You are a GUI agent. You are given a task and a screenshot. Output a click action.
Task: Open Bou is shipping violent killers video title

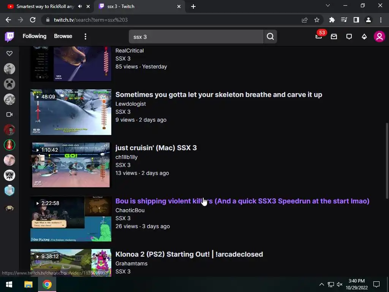pos(242,201)
